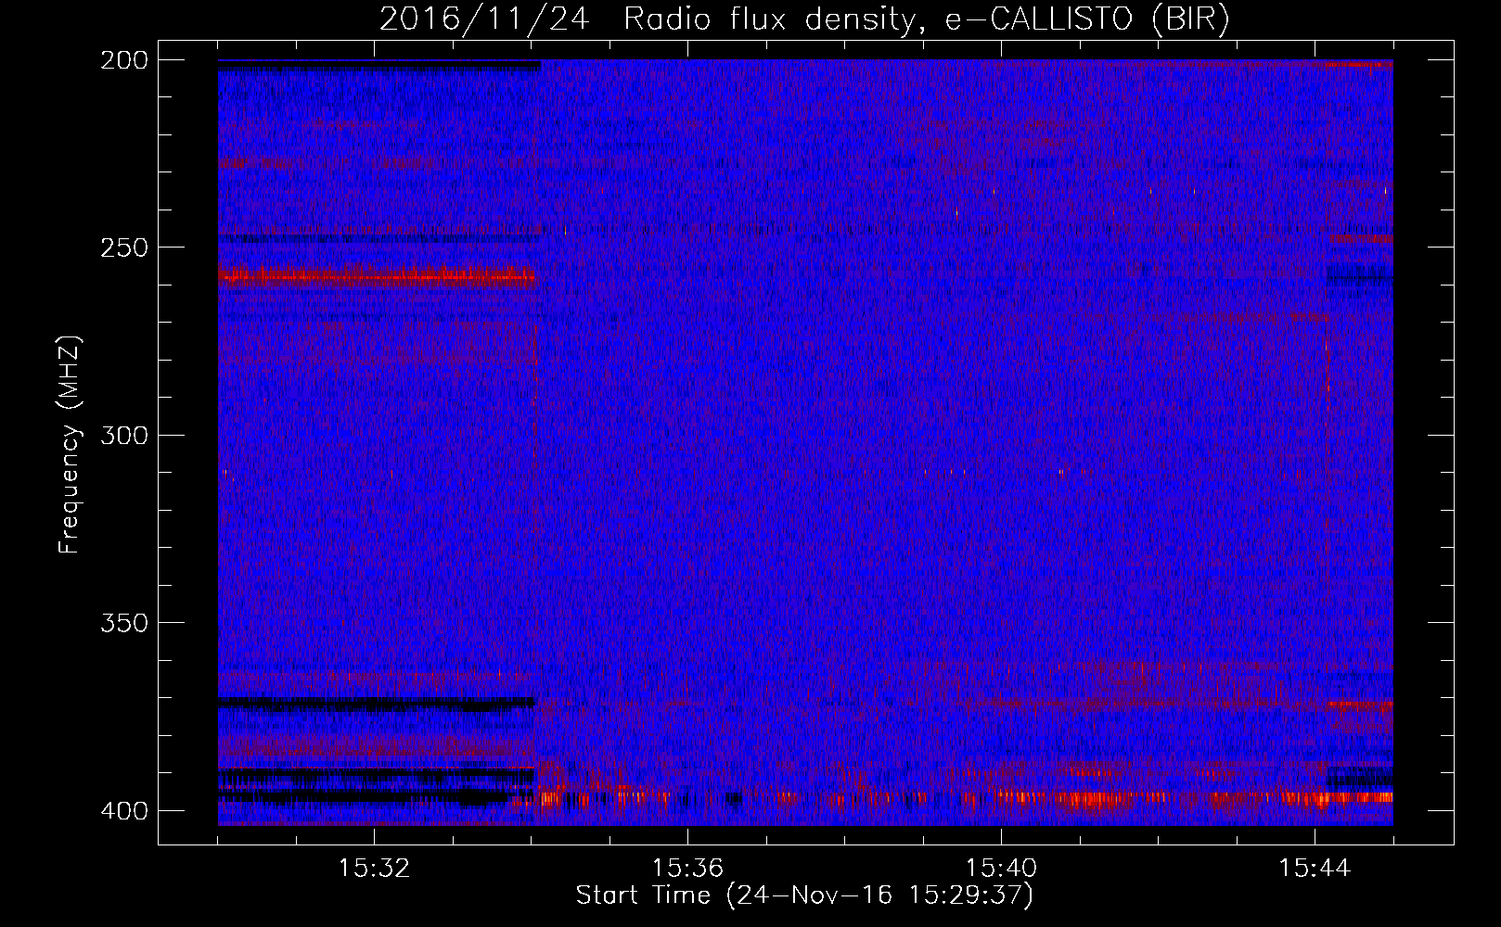
Task: Click the plot title "Radio flux density, e-CALLISTO (BIR)"
Action: pyautogui.click(x=926, y=19)
